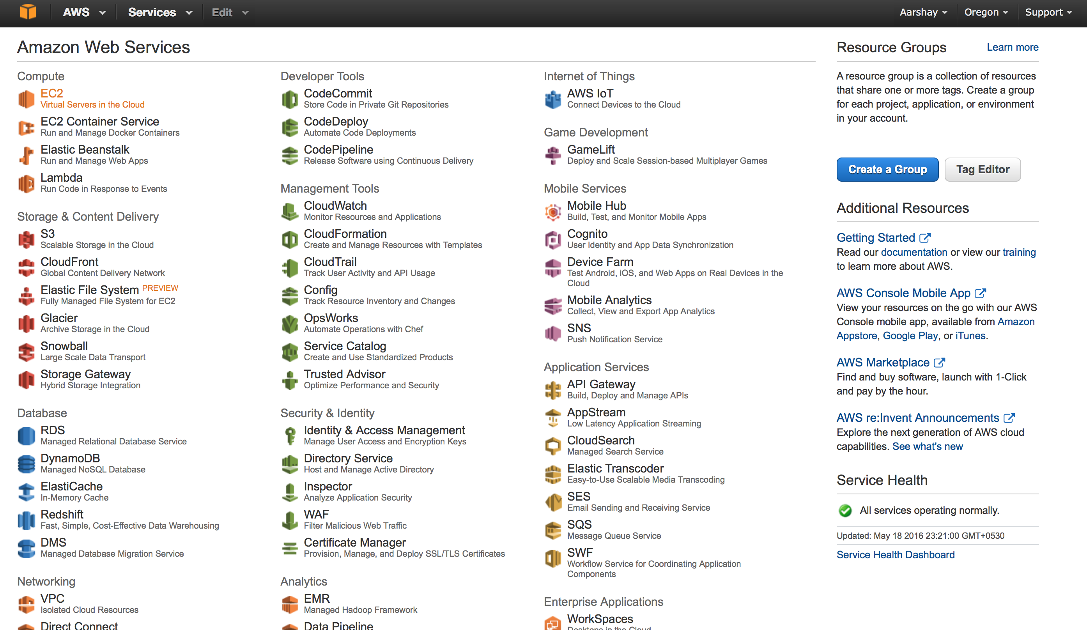Click the Create a Group button
1087x630 pixels.
coord(887,170)
